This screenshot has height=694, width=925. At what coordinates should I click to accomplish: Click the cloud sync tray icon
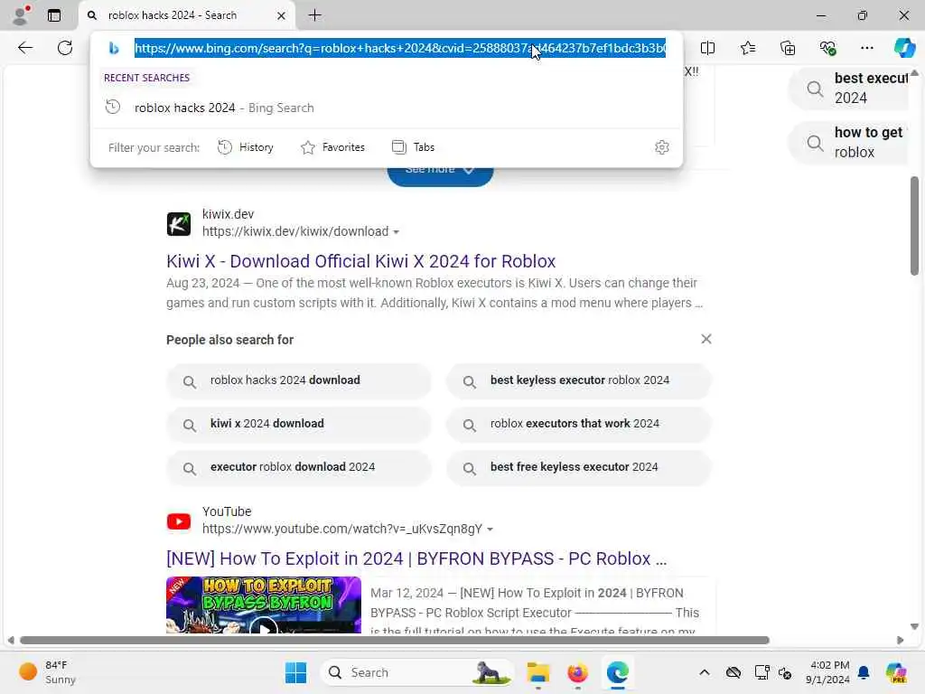pyautogui.click(x=733, y=672)
